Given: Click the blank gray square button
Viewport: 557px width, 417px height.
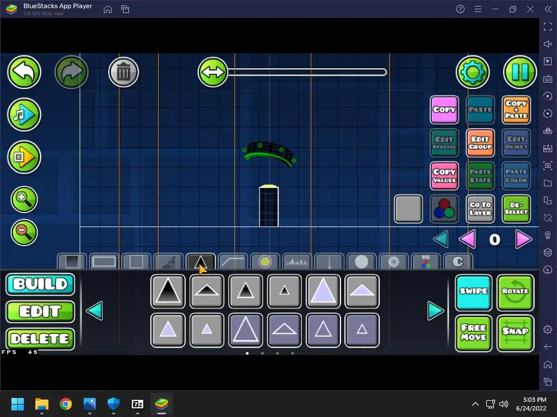Looking at the screenshot, I should pos(408,209).
